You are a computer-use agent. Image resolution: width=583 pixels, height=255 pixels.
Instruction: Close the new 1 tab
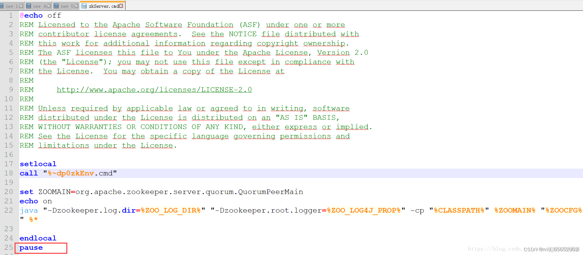tap(21, 6)
